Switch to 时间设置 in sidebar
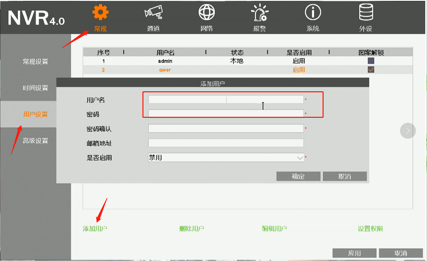This screenshot has height=261, width=427. [35, 88]
